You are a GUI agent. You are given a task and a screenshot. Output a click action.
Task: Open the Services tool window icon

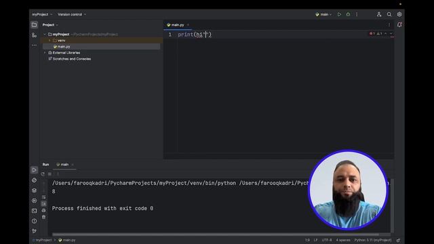(x=34, y=201)
